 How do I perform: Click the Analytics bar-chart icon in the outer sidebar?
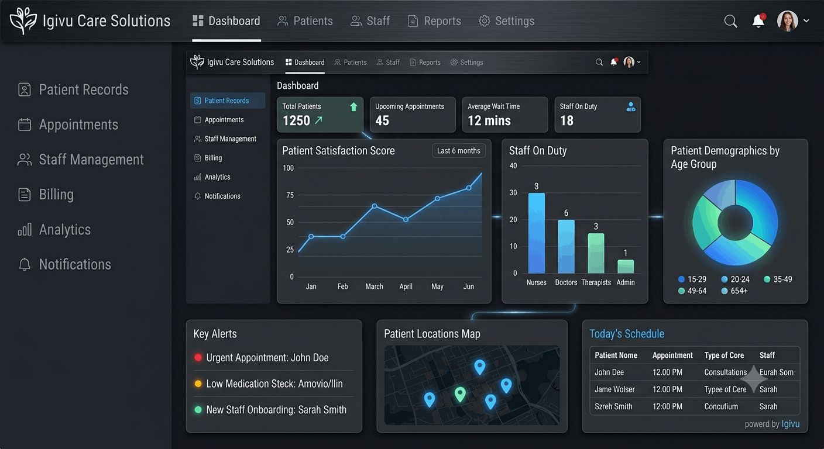click(25, 229)
